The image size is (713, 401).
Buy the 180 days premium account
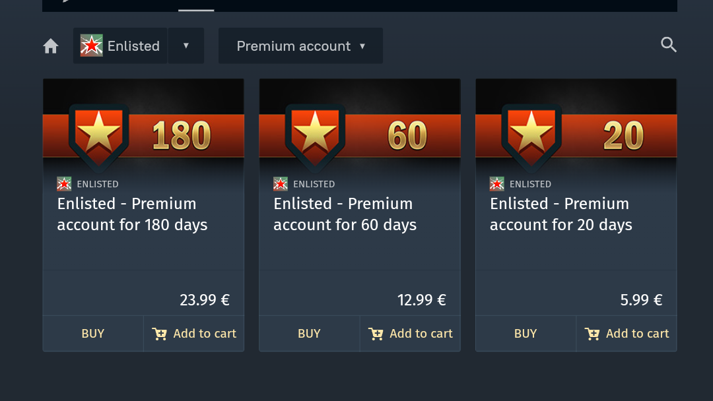(x=93, y=334)
